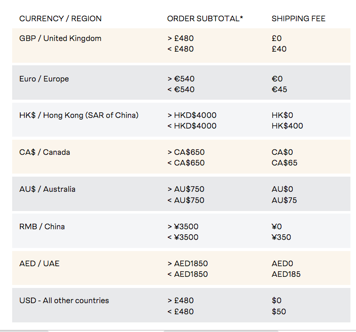Select the AED / UAE row label
356x332 pixels.
39,264
